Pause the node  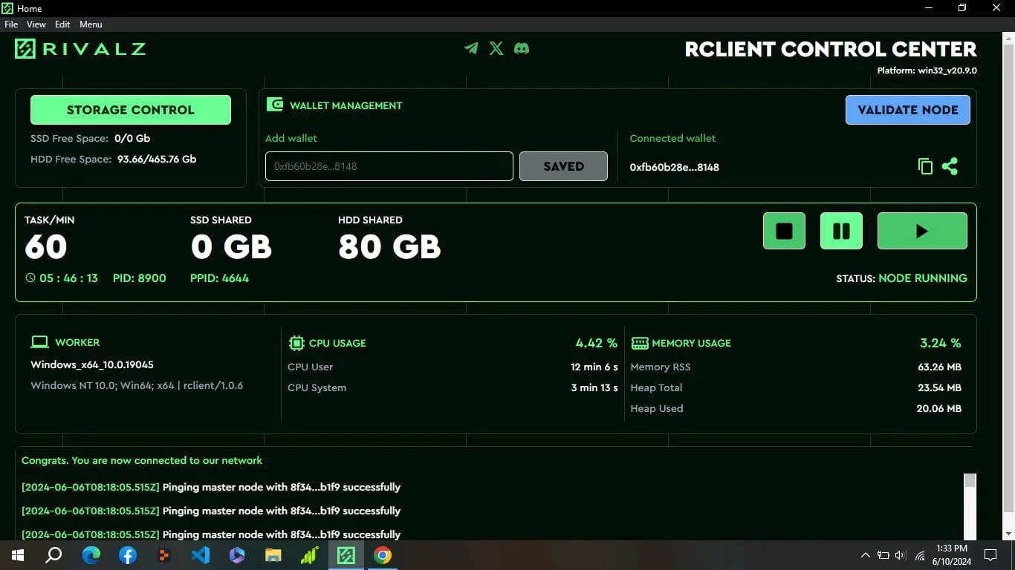pyautogui.click(x=841, y=231)
